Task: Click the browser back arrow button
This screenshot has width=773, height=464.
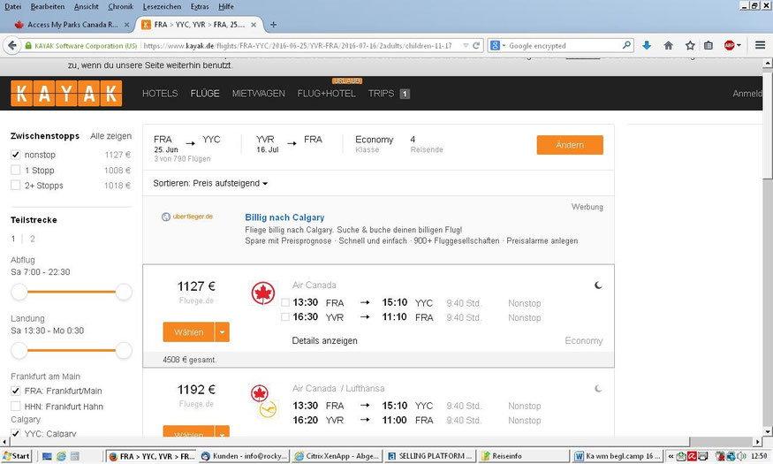Action: [11, 45]
